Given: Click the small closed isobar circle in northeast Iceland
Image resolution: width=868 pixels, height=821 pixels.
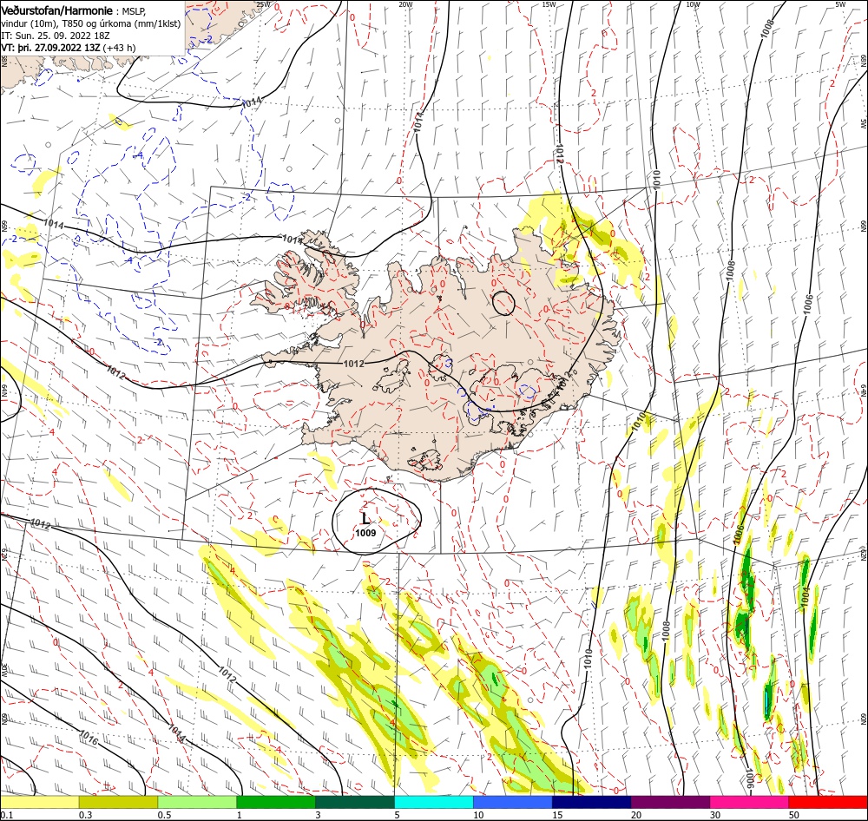Looking at the screenshot, I should 503,304.
